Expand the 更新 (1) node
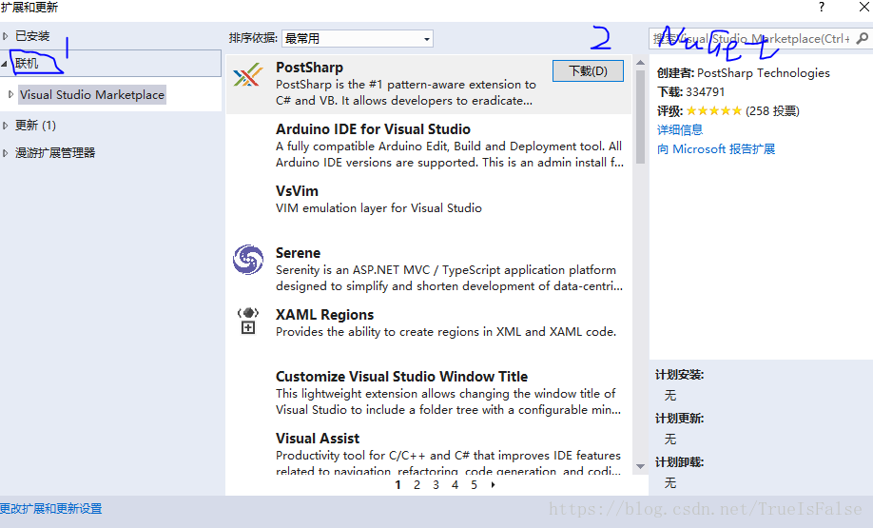873x528 pixels. pos(5,126)
